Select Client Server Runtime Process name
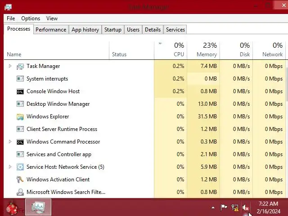The width and height of the screenshot is (288, 216). [x=62, y=129]
